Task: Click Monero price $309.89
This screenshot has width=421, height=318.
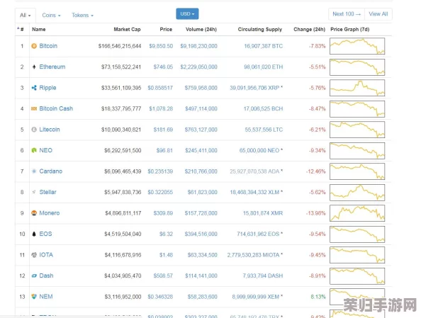Action: point(163,213)
